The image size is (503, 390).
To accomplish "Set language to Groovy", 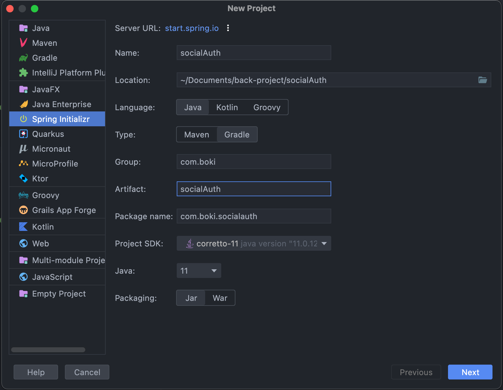I will tap(267, 107).
